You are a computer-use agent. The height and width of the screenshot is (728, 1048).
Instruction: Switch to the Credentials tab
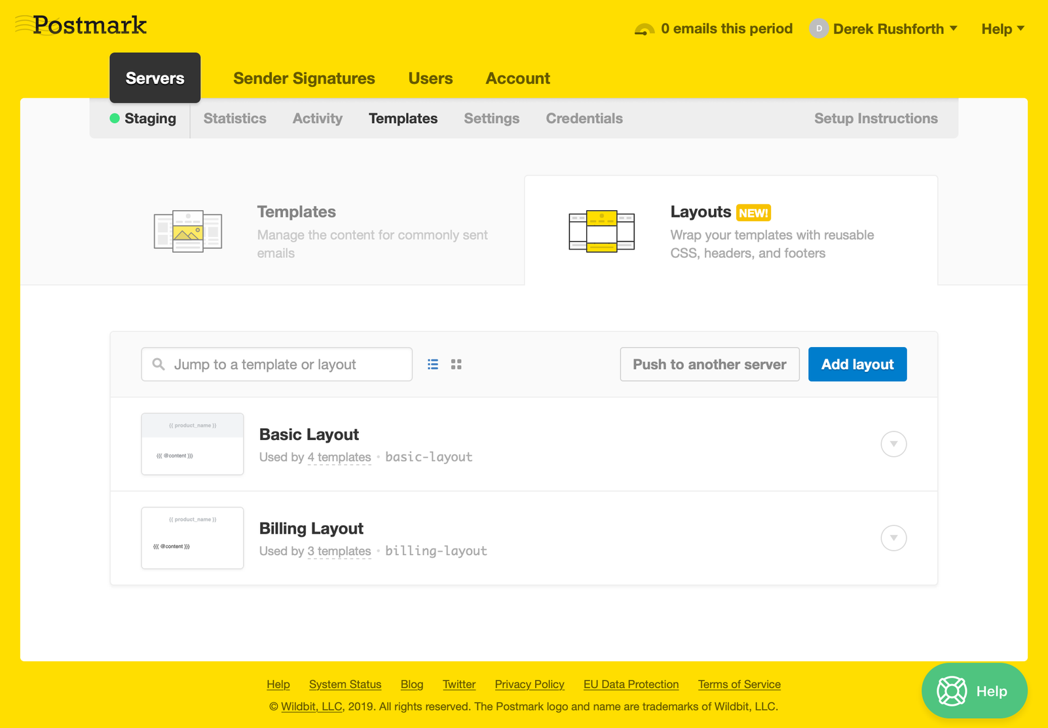[x=584, y=118]
